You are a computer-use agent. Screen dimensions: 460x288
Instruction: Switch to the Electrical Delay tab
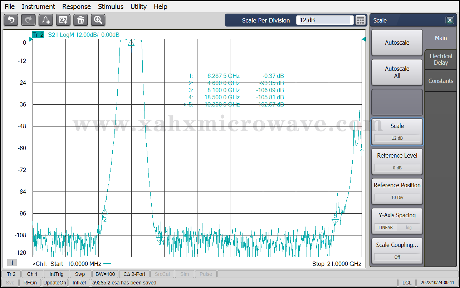click(441, 59)
